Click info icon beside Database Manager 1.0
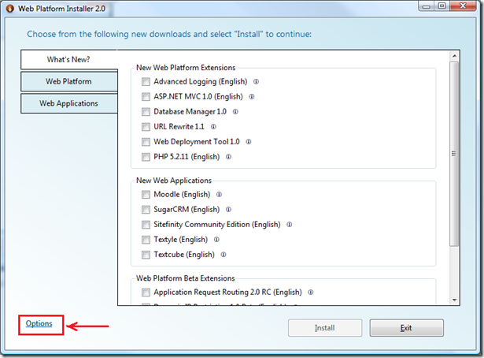Viewport: 484px width, 358px height. click(x=235, y=112)
